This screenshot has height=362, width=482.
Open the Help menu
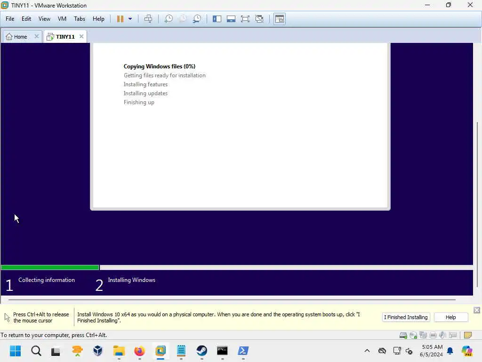pyautogui.click(x=98, y=19)
